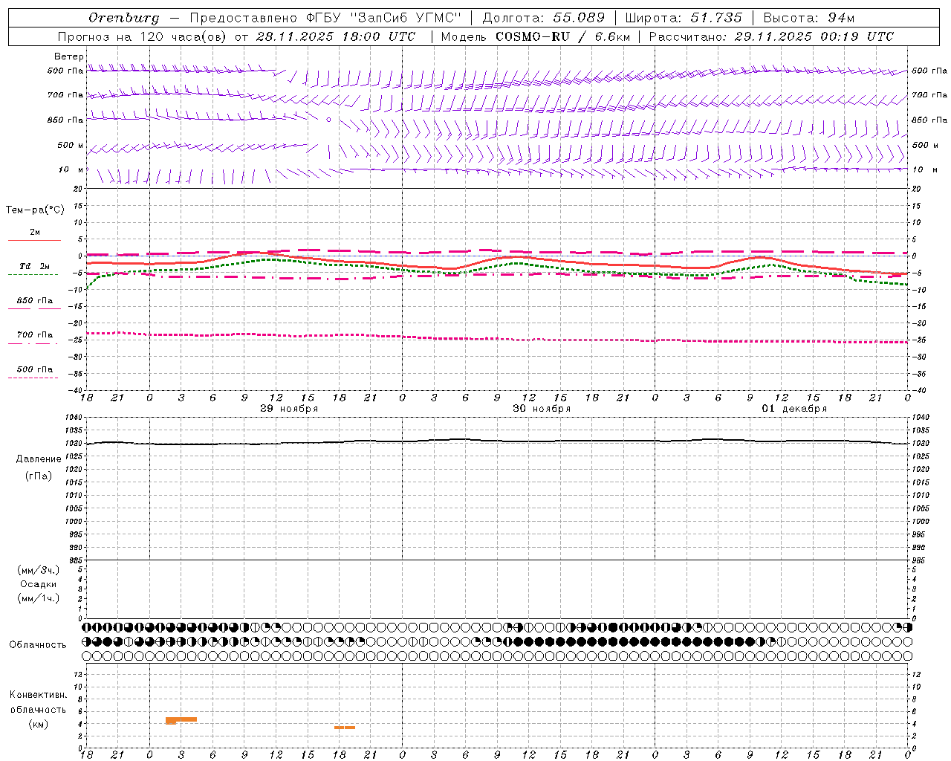Click the (мм/3ч.) precipitation unit label
The image size is (951, 761).
(38, 570)
